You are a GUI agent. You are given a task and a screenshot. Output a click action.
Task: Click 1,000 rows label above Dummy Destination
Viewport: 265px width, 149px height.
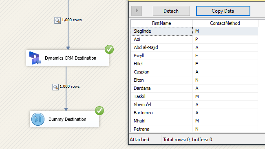70,87
